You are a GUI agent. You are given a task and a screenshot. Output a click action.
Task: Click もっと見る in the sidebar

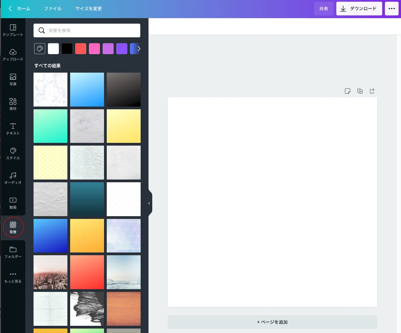coord(13,277)
